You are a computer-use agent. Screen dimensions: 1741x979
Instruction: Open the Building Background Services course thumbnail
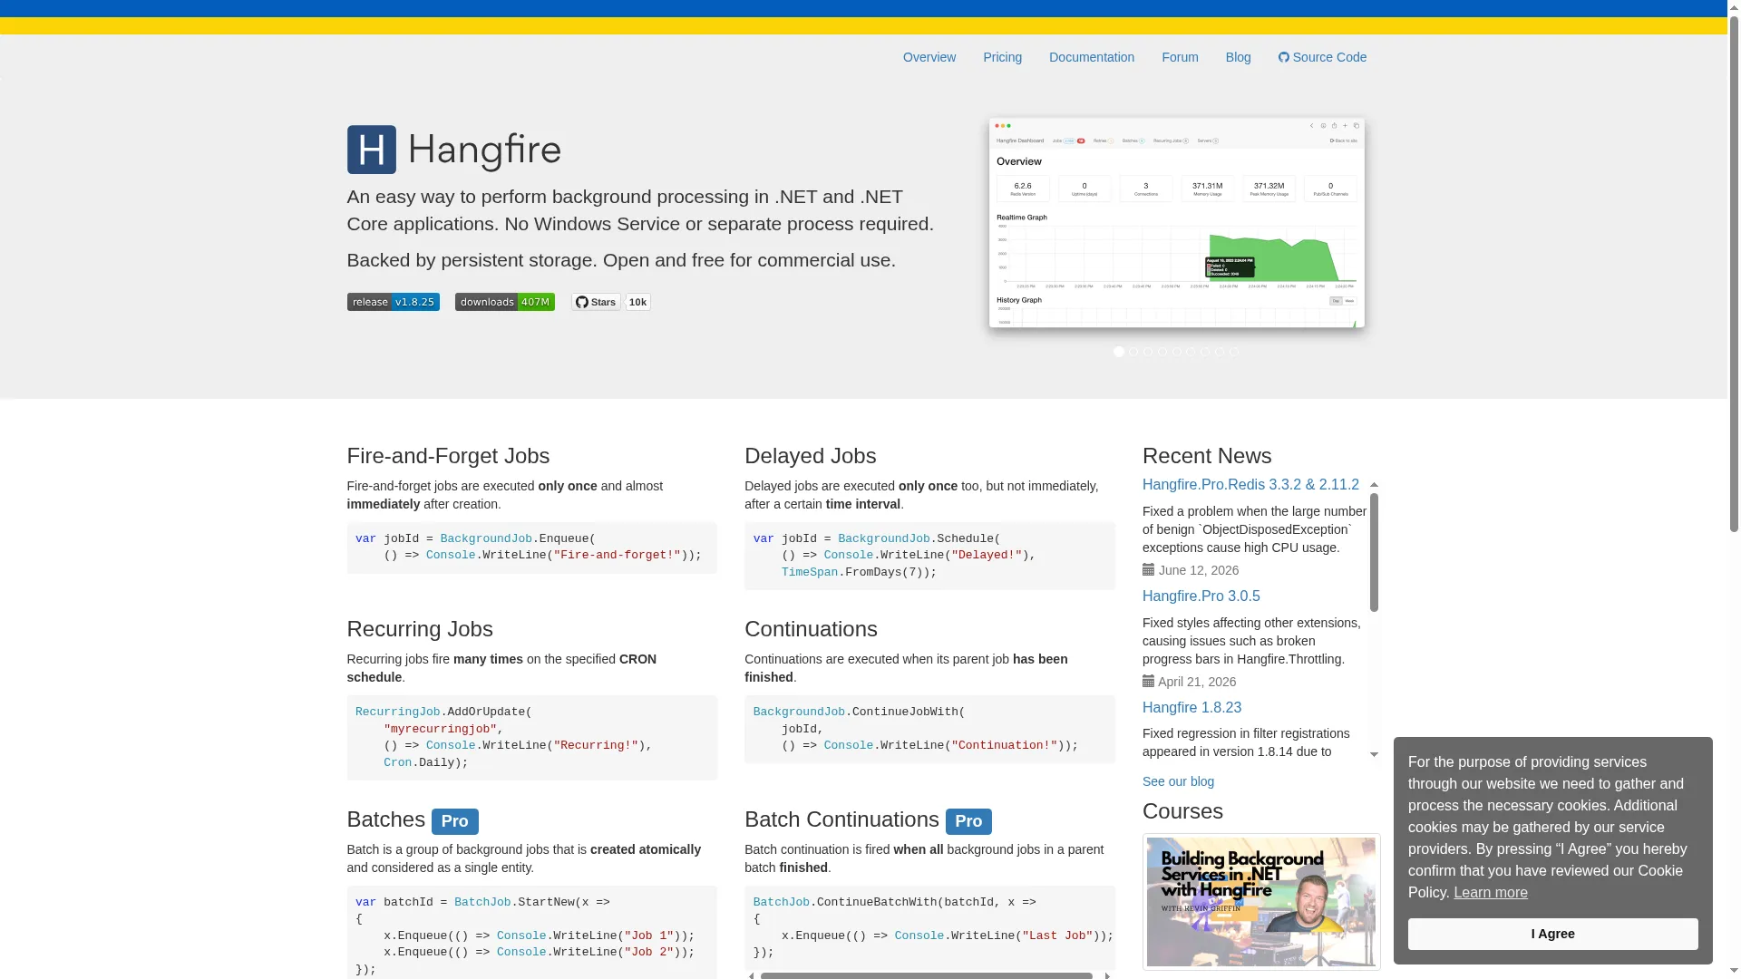(1261, 902)
